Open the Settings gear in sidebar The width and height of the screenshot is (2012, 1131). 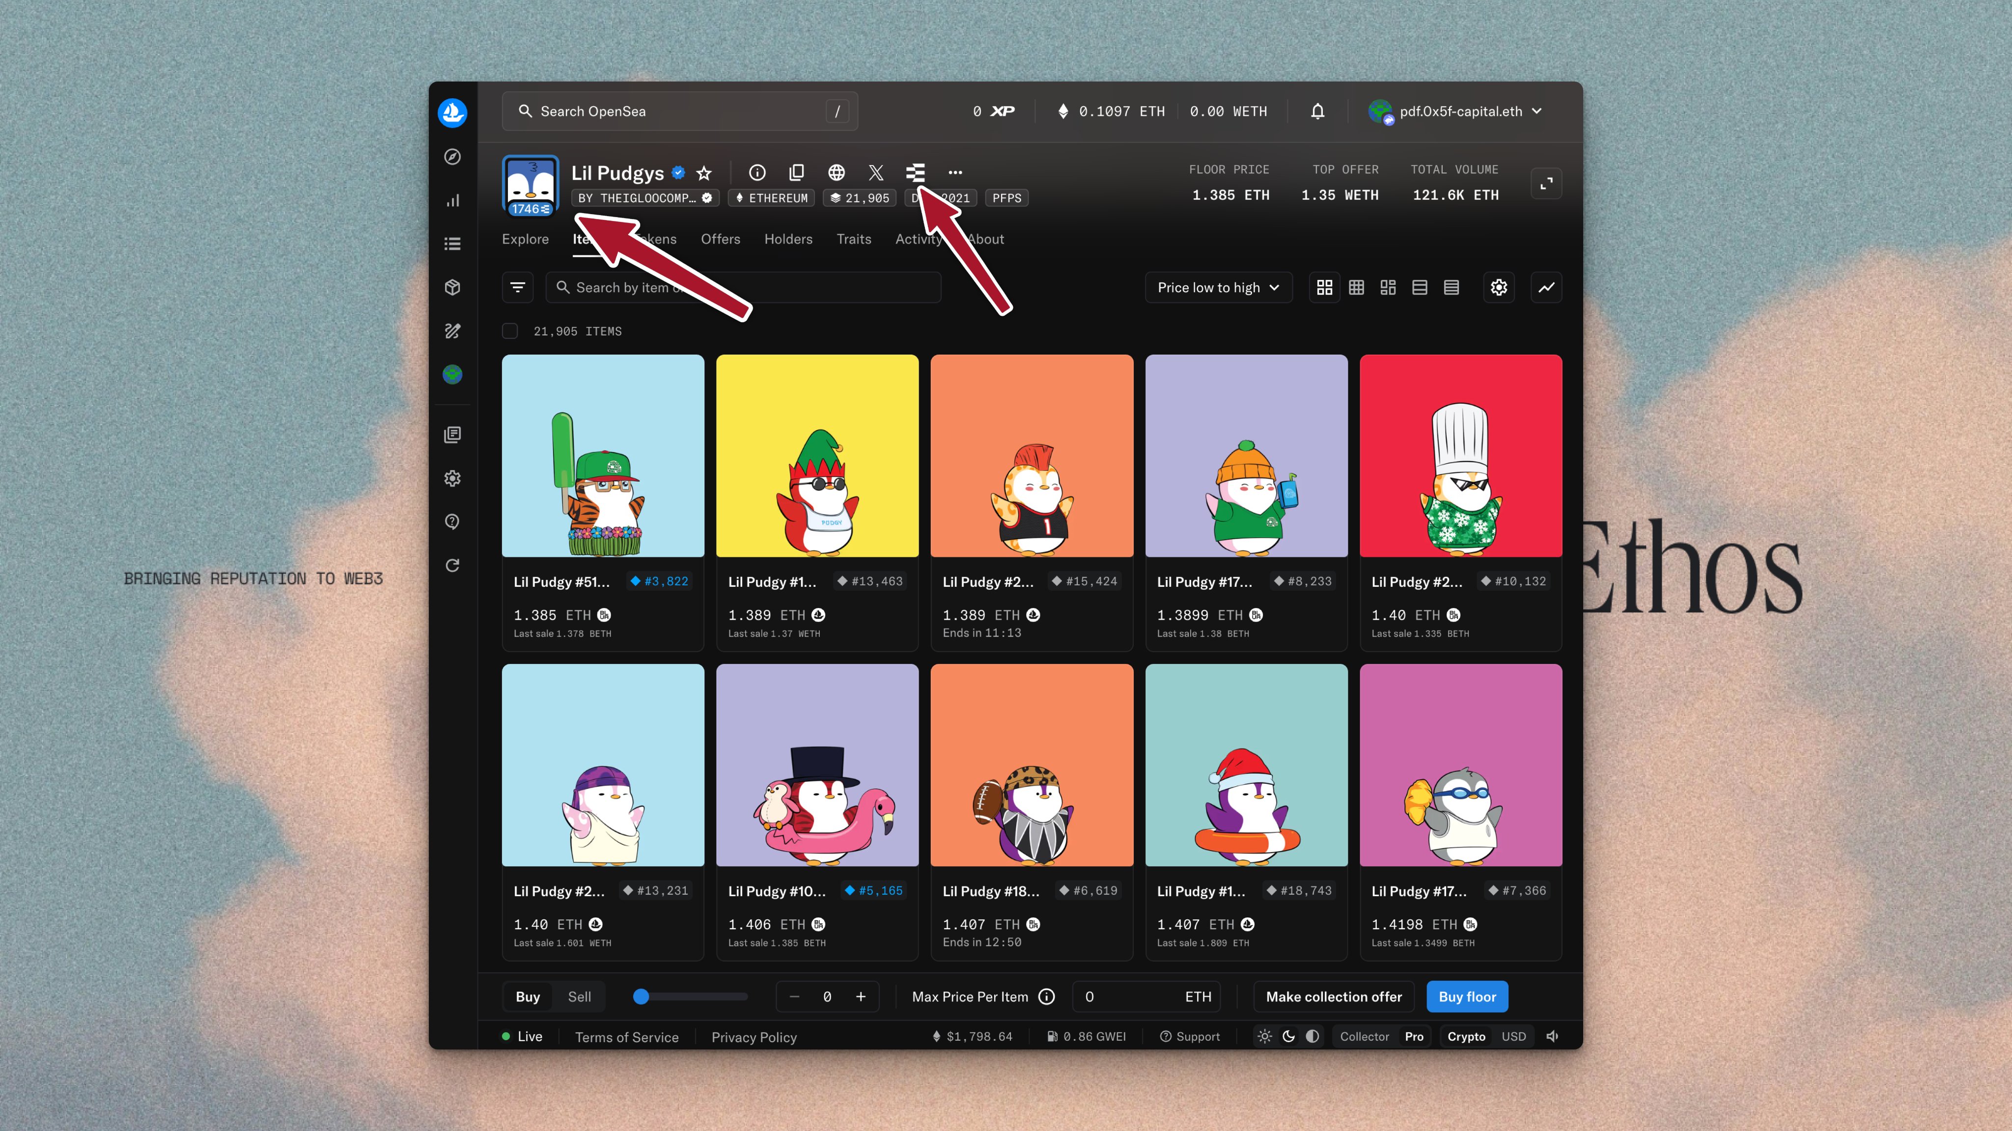click(x=452, y=478)
